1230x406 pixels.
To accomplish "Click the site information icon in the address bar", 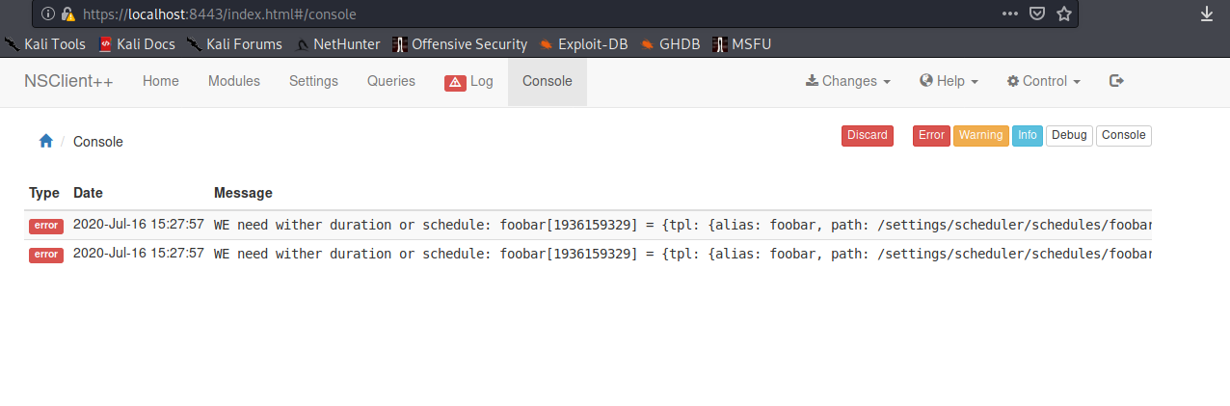I will pos(48,14).
